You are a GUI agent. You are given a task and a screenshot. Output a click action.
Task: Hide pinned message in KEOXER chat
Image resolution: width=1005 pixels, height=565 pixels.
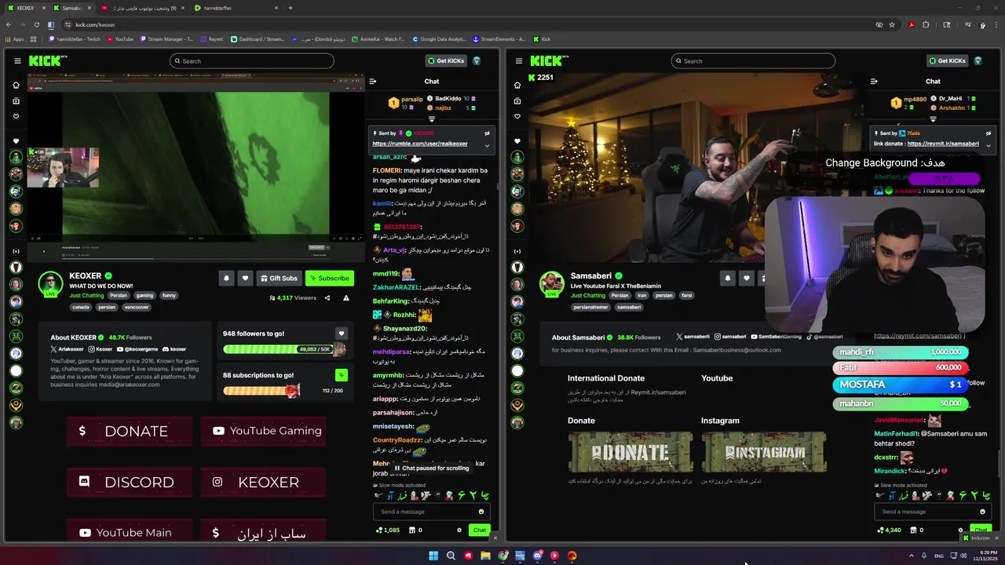[x=487, y=133]
